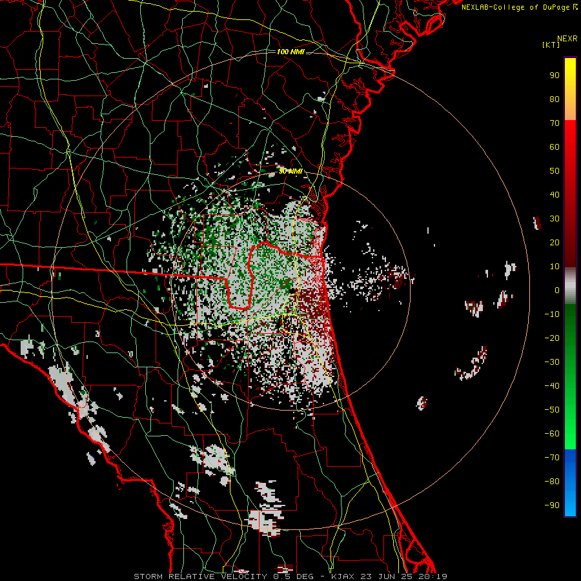
Task: Click the NEXLAB-College of DuPage title text
Action: [x=519, y=7]
